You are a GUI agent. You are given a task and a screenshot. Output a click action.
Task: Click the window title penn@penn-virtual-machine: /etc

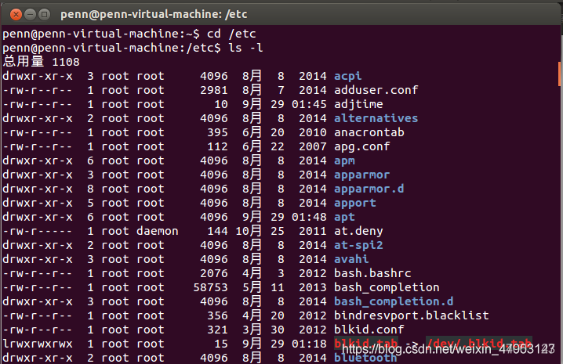point(154,14)
